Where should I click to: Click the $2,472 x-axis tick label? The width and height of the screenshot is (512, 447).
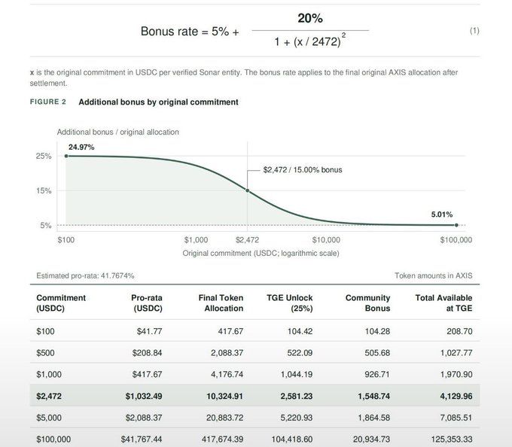tap(247, 240)
